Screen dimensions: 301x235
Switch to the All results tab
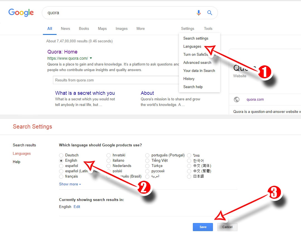click(x=50, y=29)
